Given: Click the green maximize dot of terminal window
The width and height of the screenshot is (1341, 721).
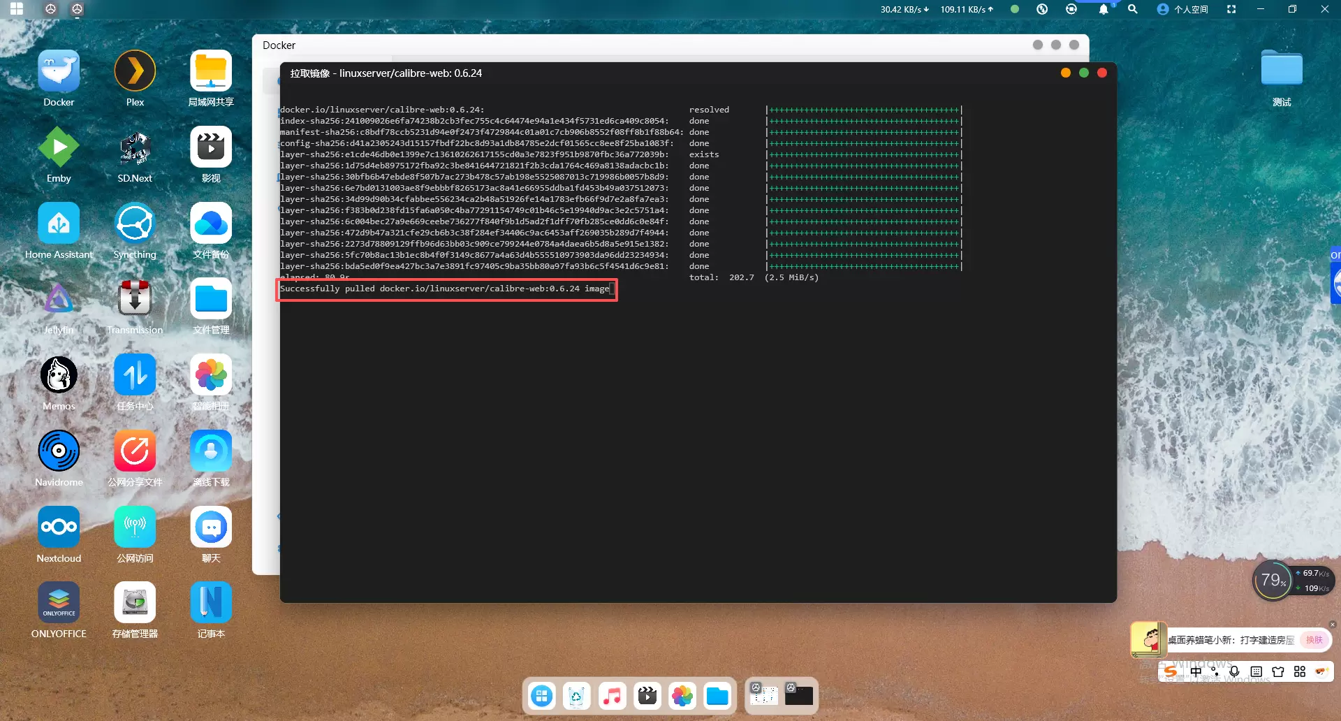Looking at the screenshot, I should coord(1084,73).
